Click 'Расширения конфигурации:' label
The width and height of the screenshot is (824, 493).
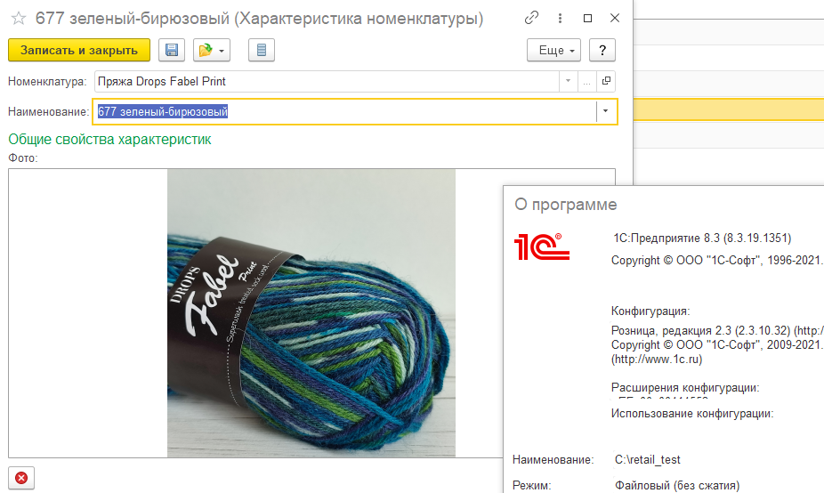pyautogui.click(x=685, y=388)
